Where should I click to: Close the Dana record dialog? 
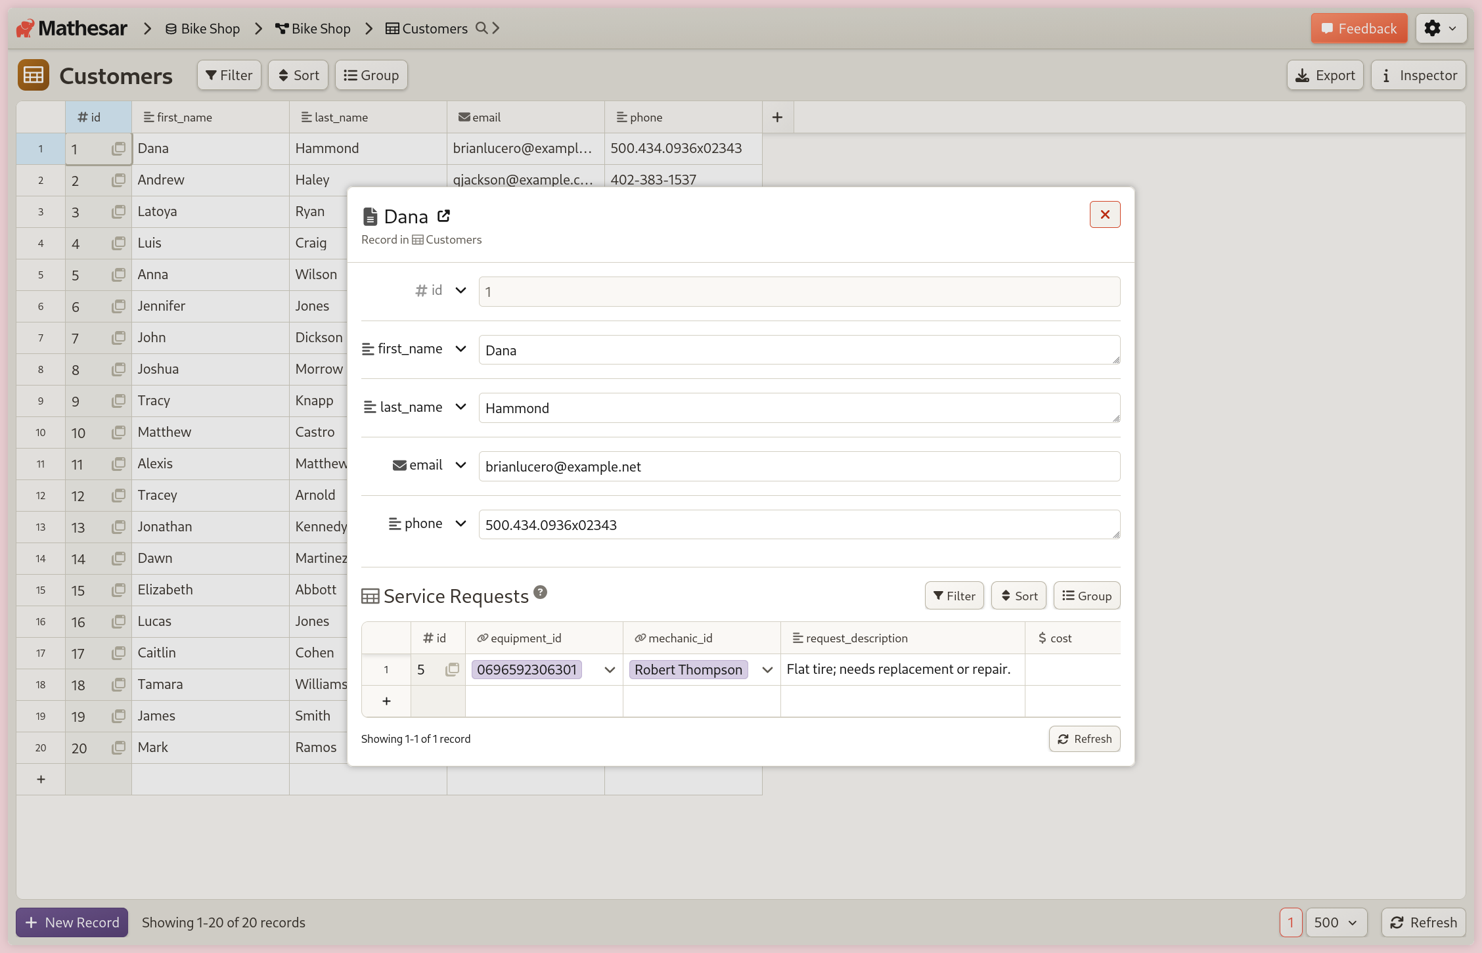1104,215
